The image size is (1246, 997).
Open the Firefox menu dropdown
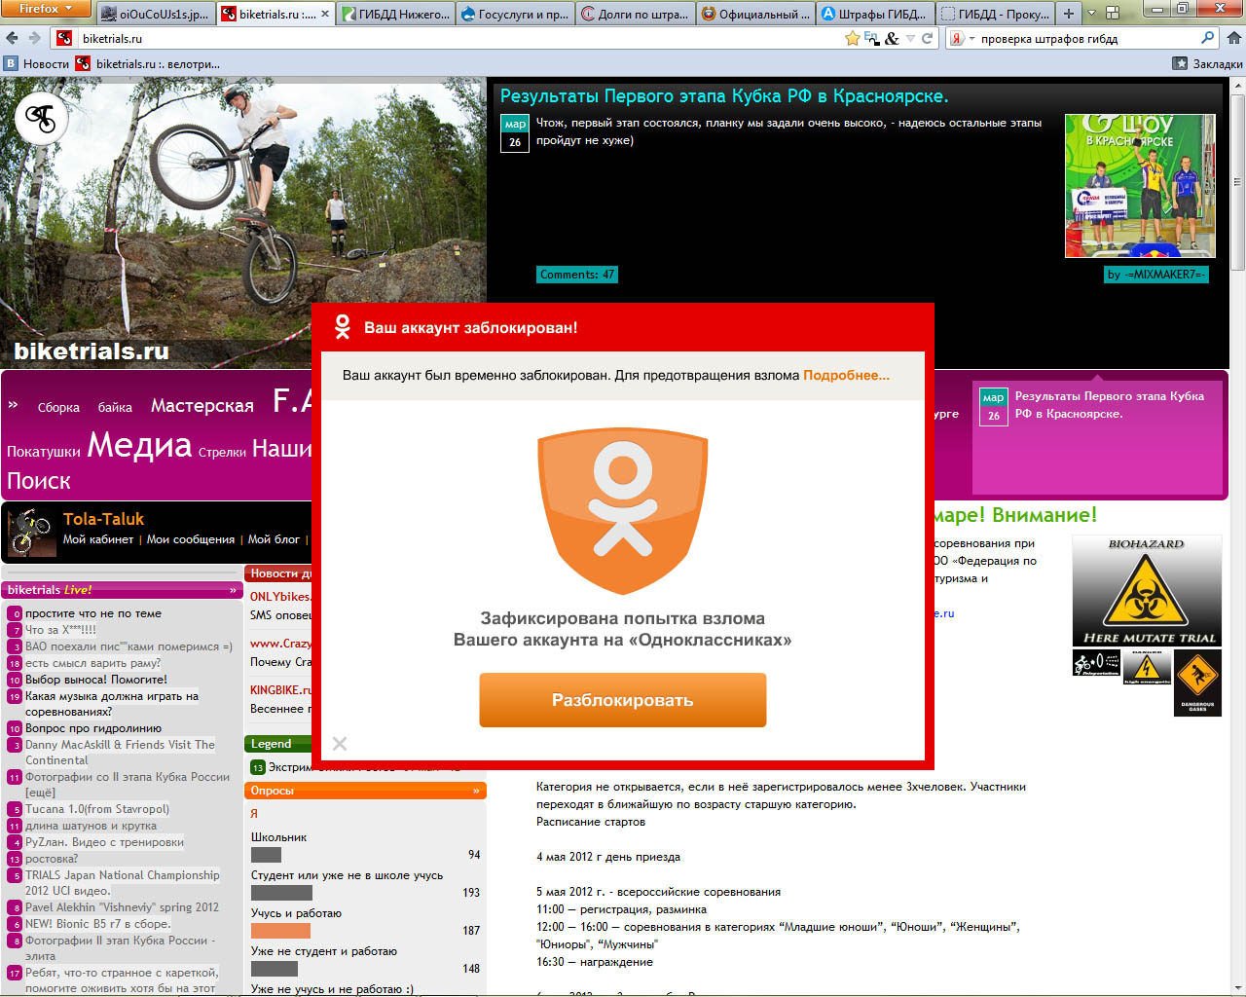click(x=46, y=9)
